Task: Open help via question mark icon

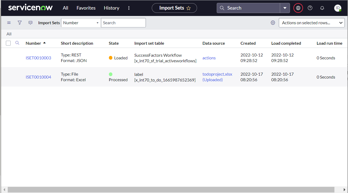Action: tap(310, 8)
